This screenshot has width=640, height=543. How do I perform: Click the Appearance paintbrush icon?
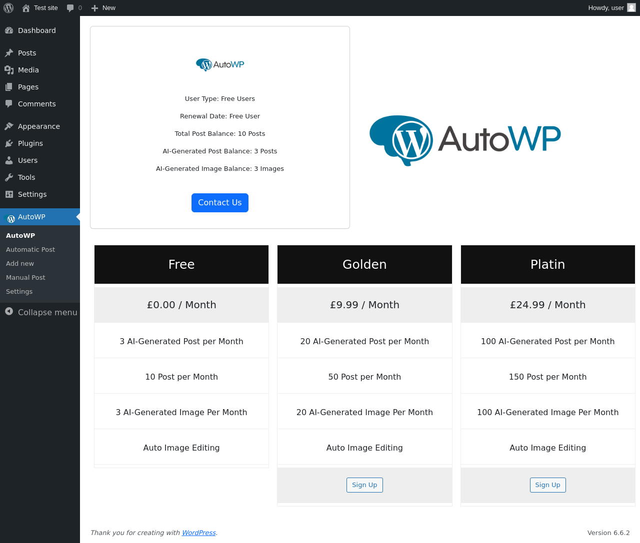coord(9,126)
